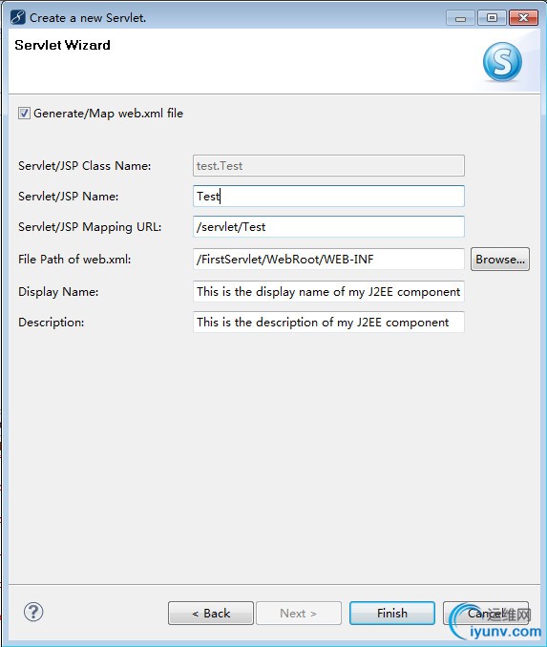Open help via the question mark icon

[33, 612]
